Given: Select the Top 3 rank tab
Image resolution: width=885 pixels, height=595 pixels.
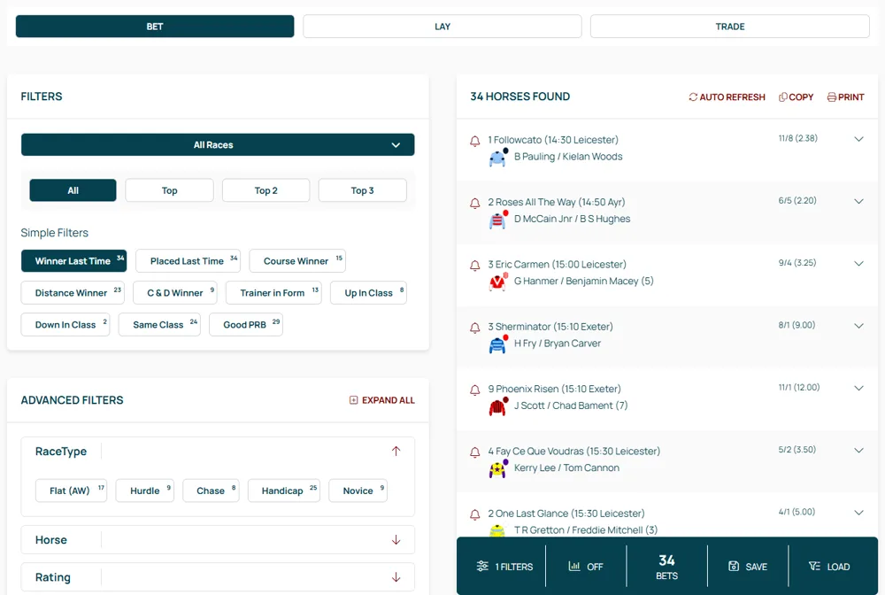Looking at the screenshot, I should point(362,190).
